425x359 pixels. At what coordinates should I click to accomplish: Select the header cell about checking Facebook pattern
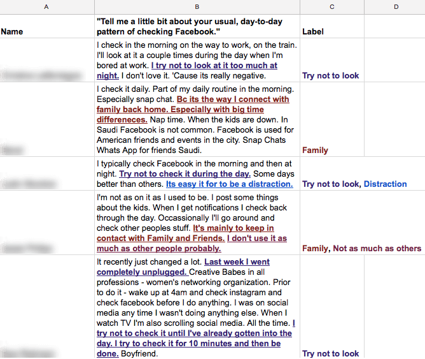pos(197,26)
